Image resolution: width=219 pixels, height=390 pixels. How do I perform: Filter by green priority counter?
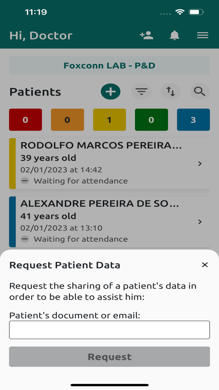tap(151, 120)
